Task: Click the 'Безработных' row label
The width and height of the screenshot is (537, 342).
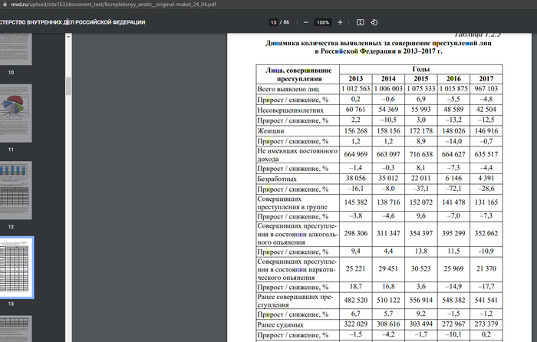Action: pyautogui.click(x=277, y=179)
